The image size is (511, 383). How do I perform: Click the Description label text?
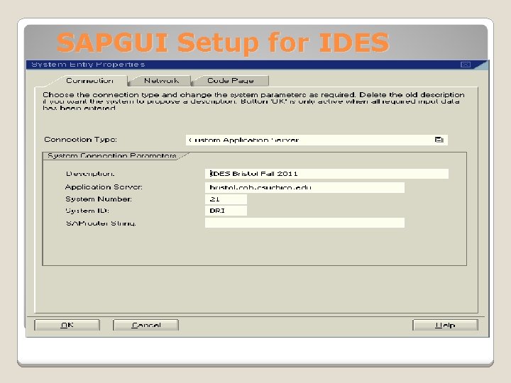[x=90, y=174]
